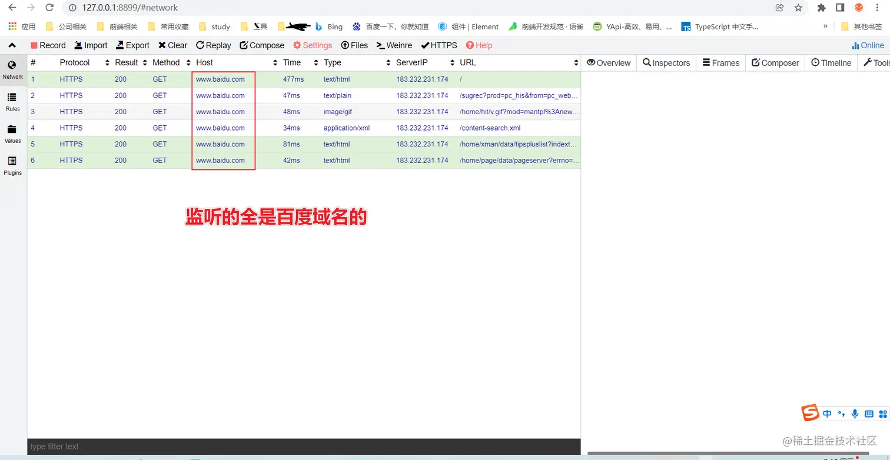The height and width of the screenshot is (460, 890).
Task: Sort by the Protocol column
Action: point(84,62)
